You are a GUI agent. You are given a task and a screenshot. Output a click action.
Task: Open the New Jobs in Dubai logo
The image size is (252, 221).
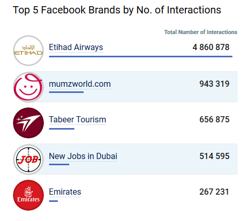(x=28, y=160)
